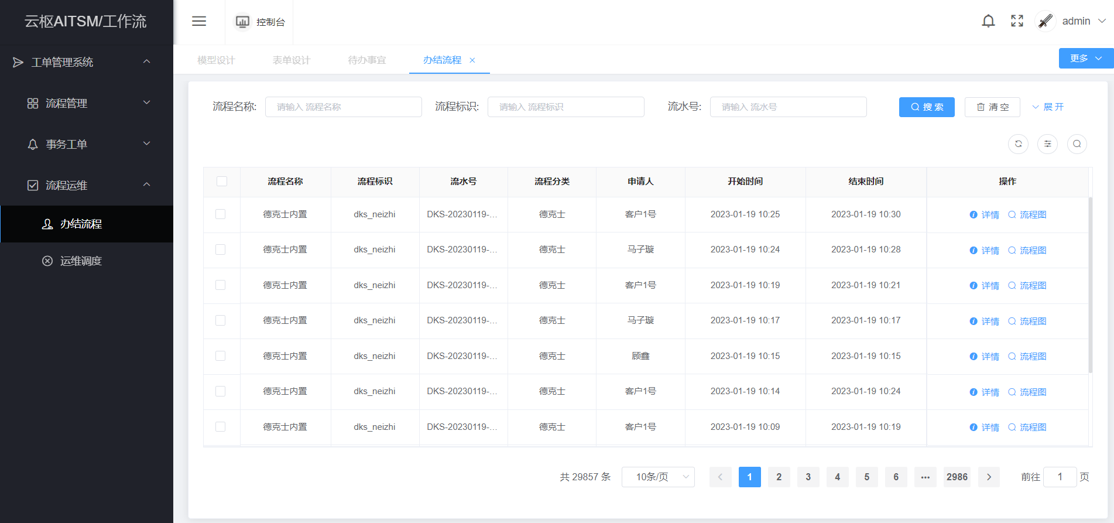The image size is (1114, 523).
Task: Go to the next page arrow
Action: click(989, 477)
